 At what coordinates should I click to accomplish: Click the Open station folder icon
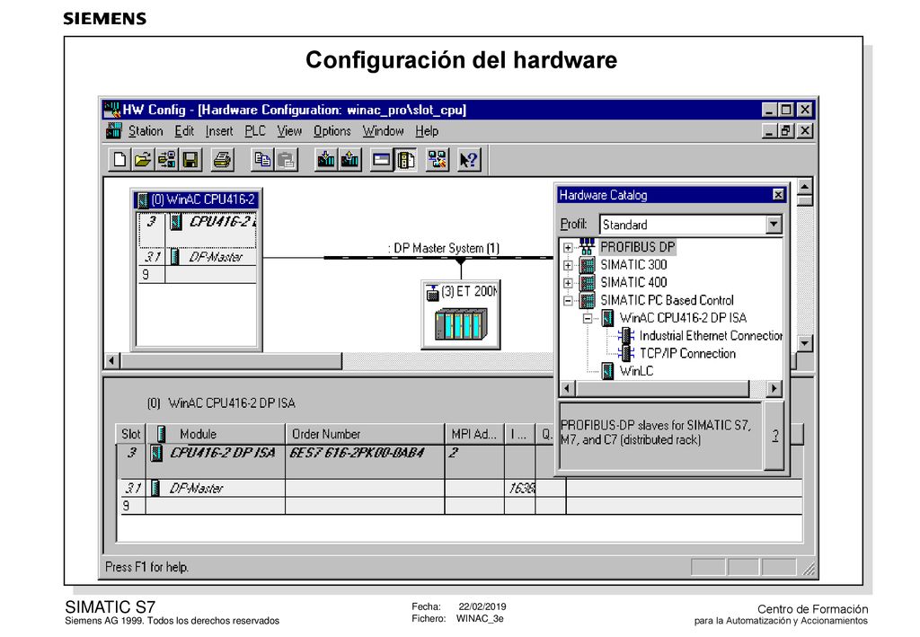143,160
